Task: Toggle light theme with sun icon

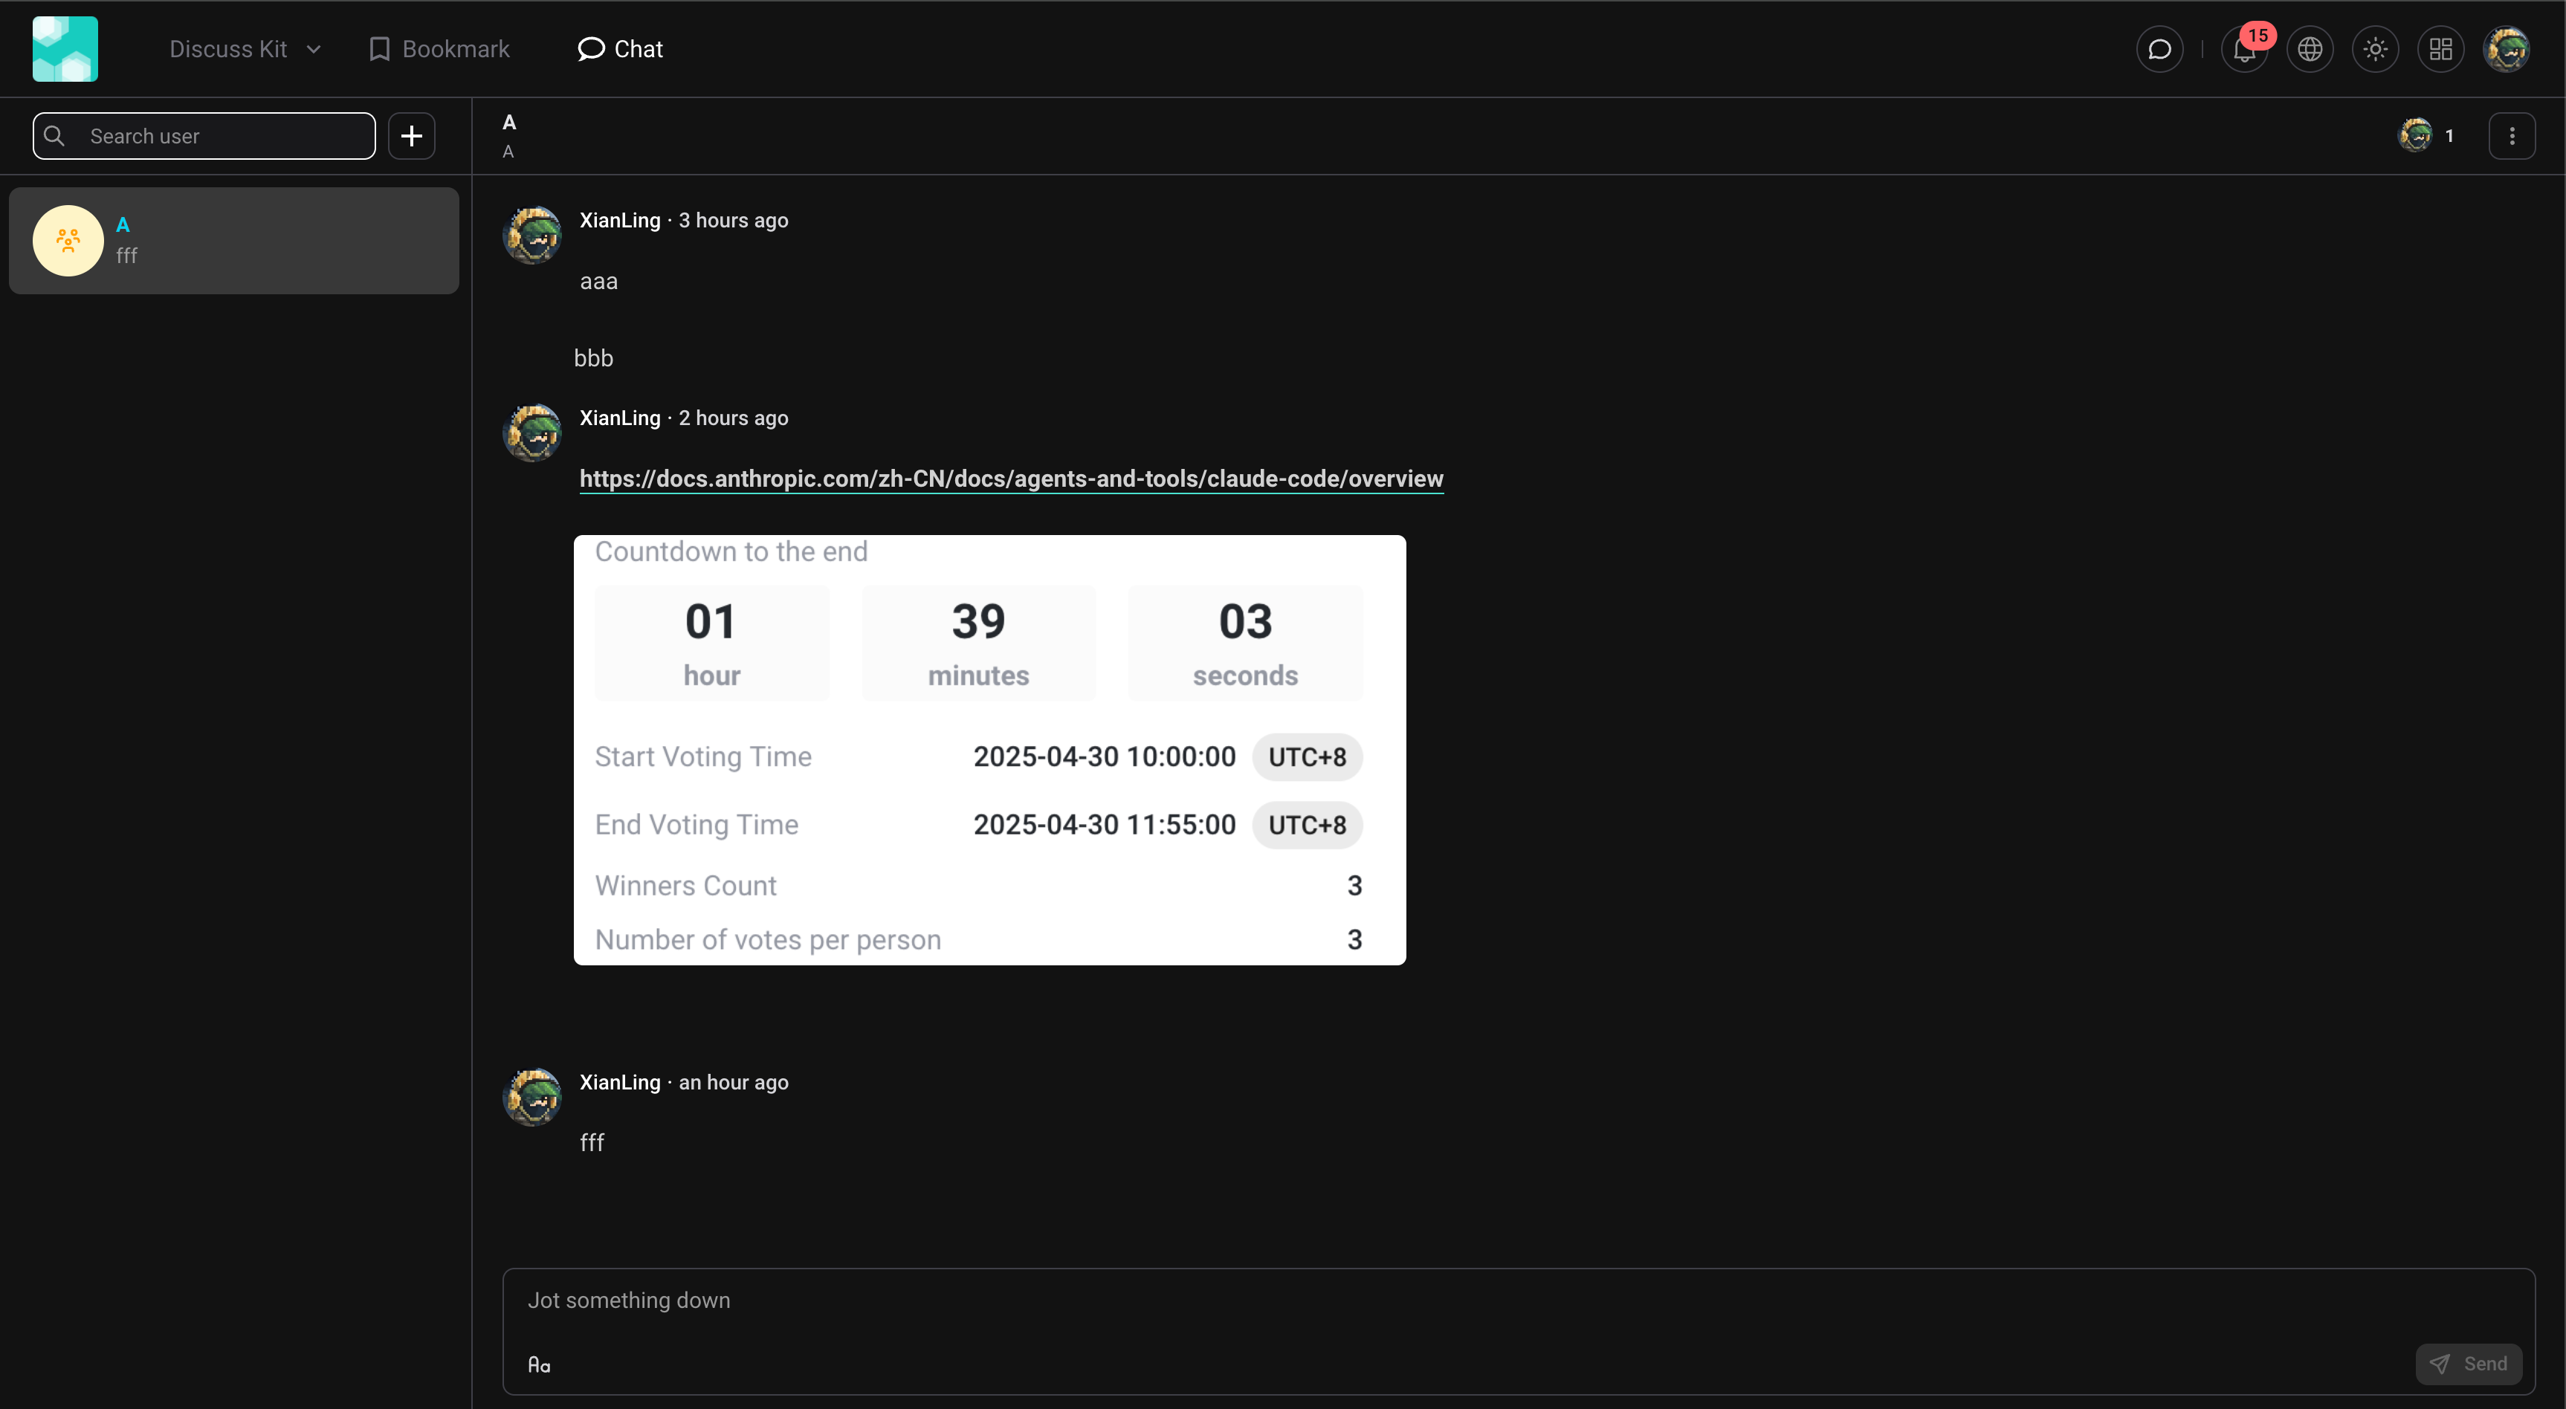Action: [2375, 49]
